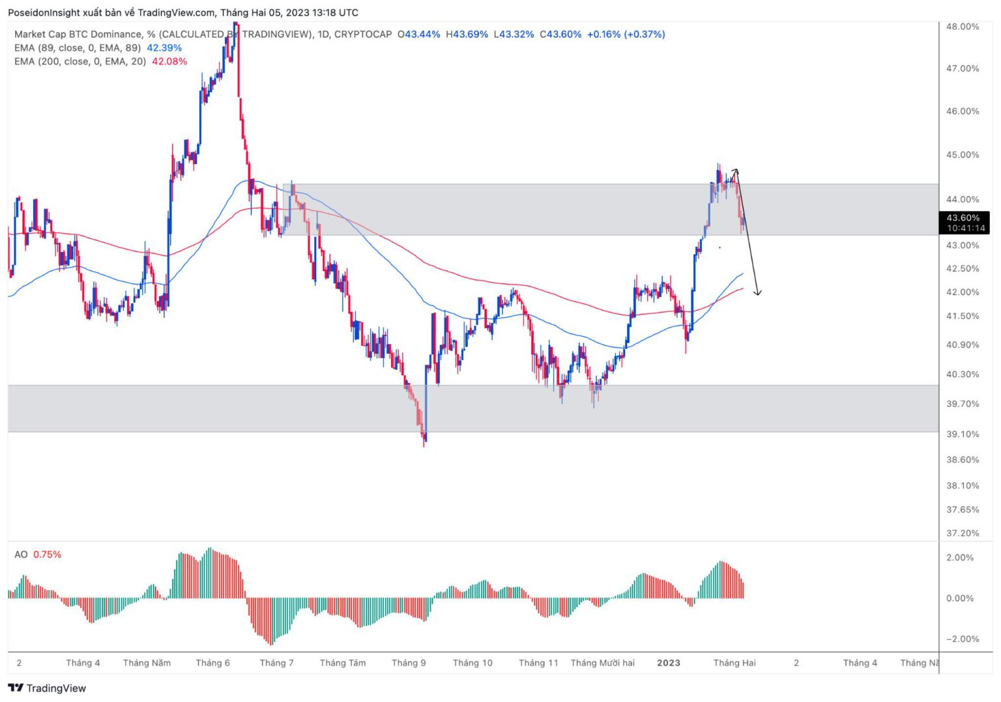Screen dimensions: 1001x702
Task: Select the small blue dot near 43.00%
Action: pyautogui.click(x=719, y=247)
